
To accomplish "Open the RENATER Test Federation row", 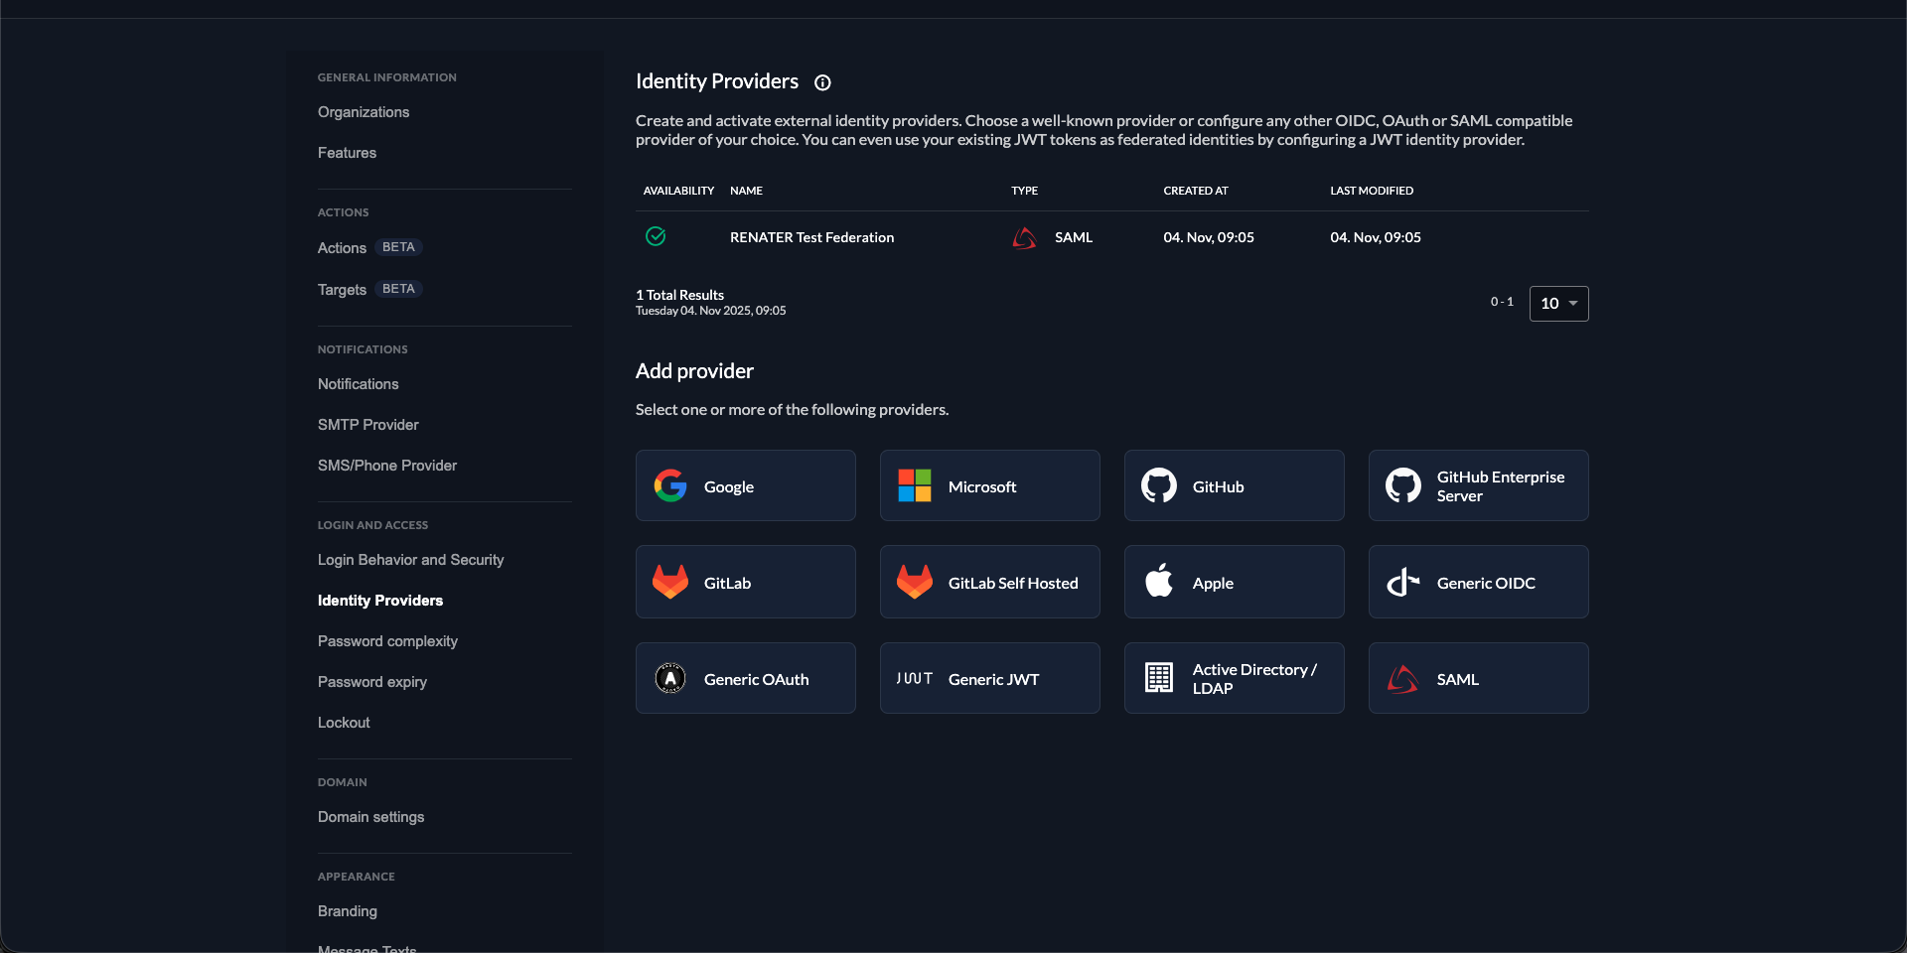I will pos(811,237).
